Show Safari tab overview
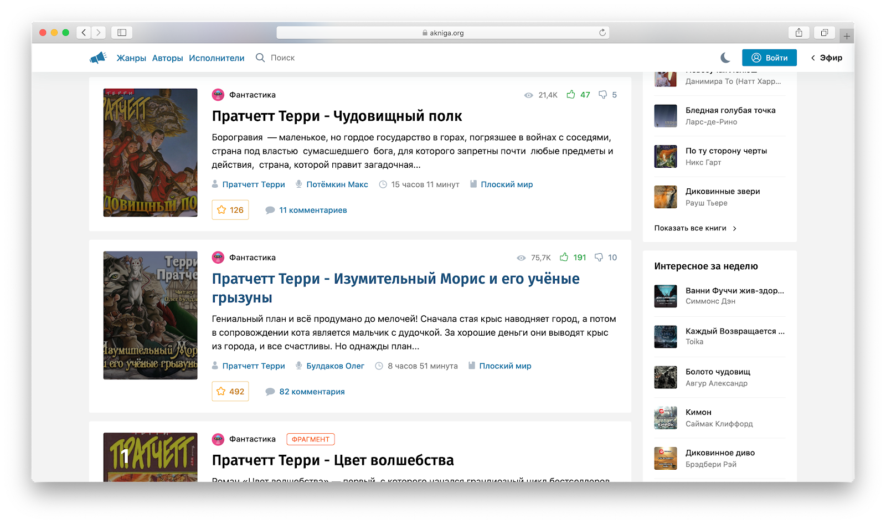Screen dimensions: 886x524 [x=825, y=33]
